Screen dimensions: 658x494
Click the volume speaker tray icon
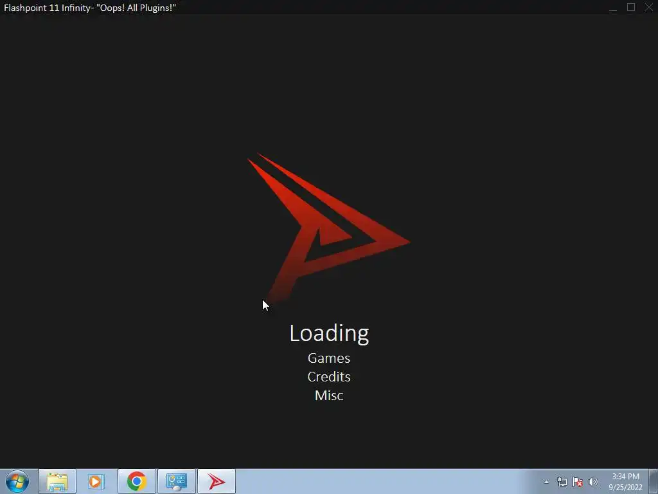593,482
